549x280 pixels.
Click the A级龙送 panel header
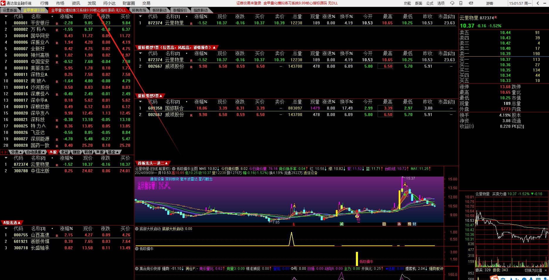(x=12, y=223)
